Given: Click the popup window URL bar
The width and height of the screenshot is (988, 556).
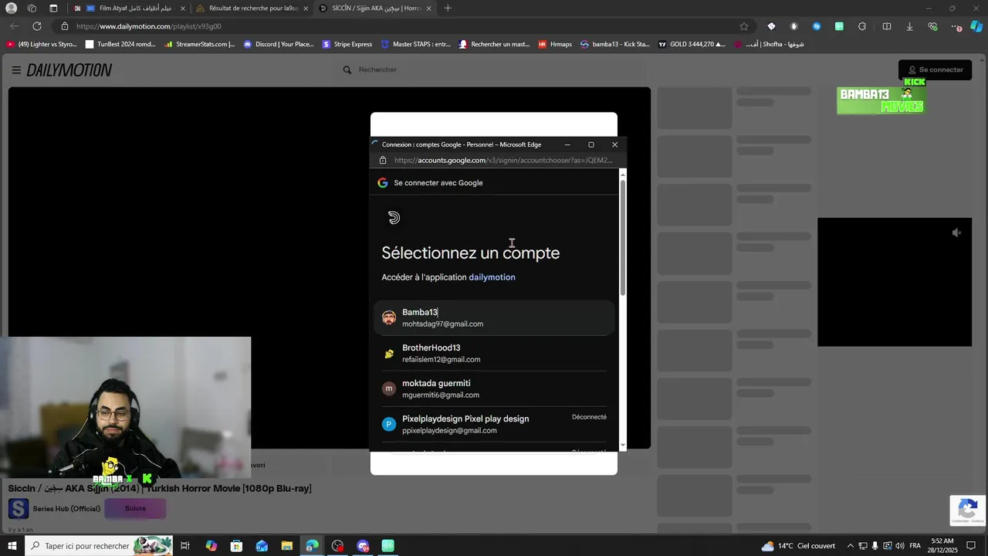Looking at the screenshot, I should [502, 161].
